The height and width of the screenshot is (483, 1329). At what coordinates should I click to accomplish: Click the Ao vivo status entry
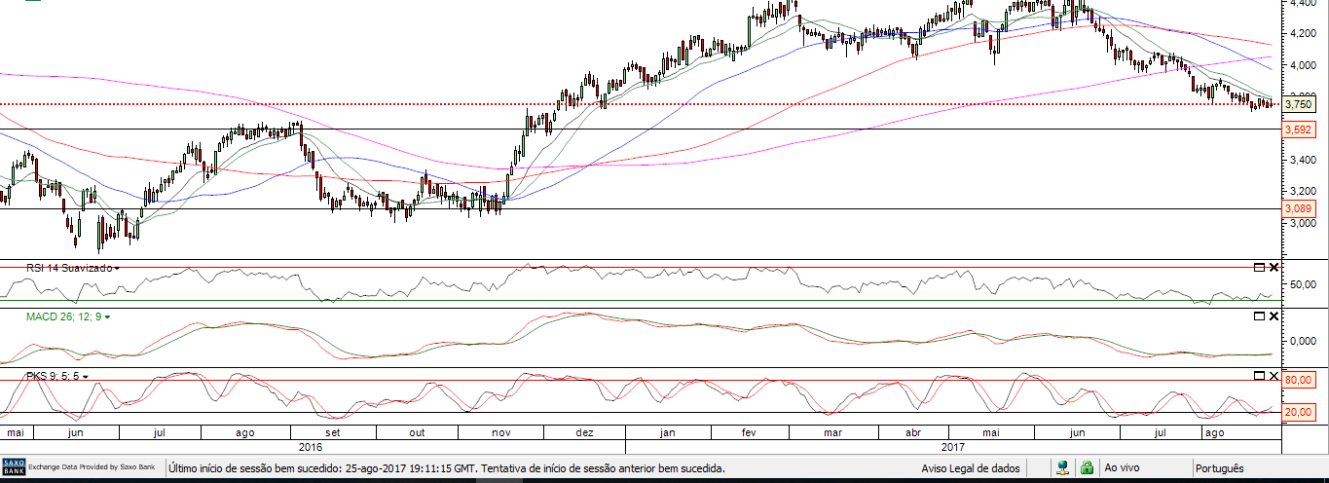(1122, 468)
